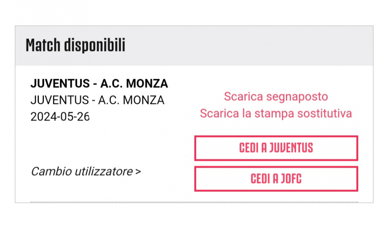This screenshot has height=231, width=388.
Task: Click the word disponibili in the header
Action: [95, 45]
